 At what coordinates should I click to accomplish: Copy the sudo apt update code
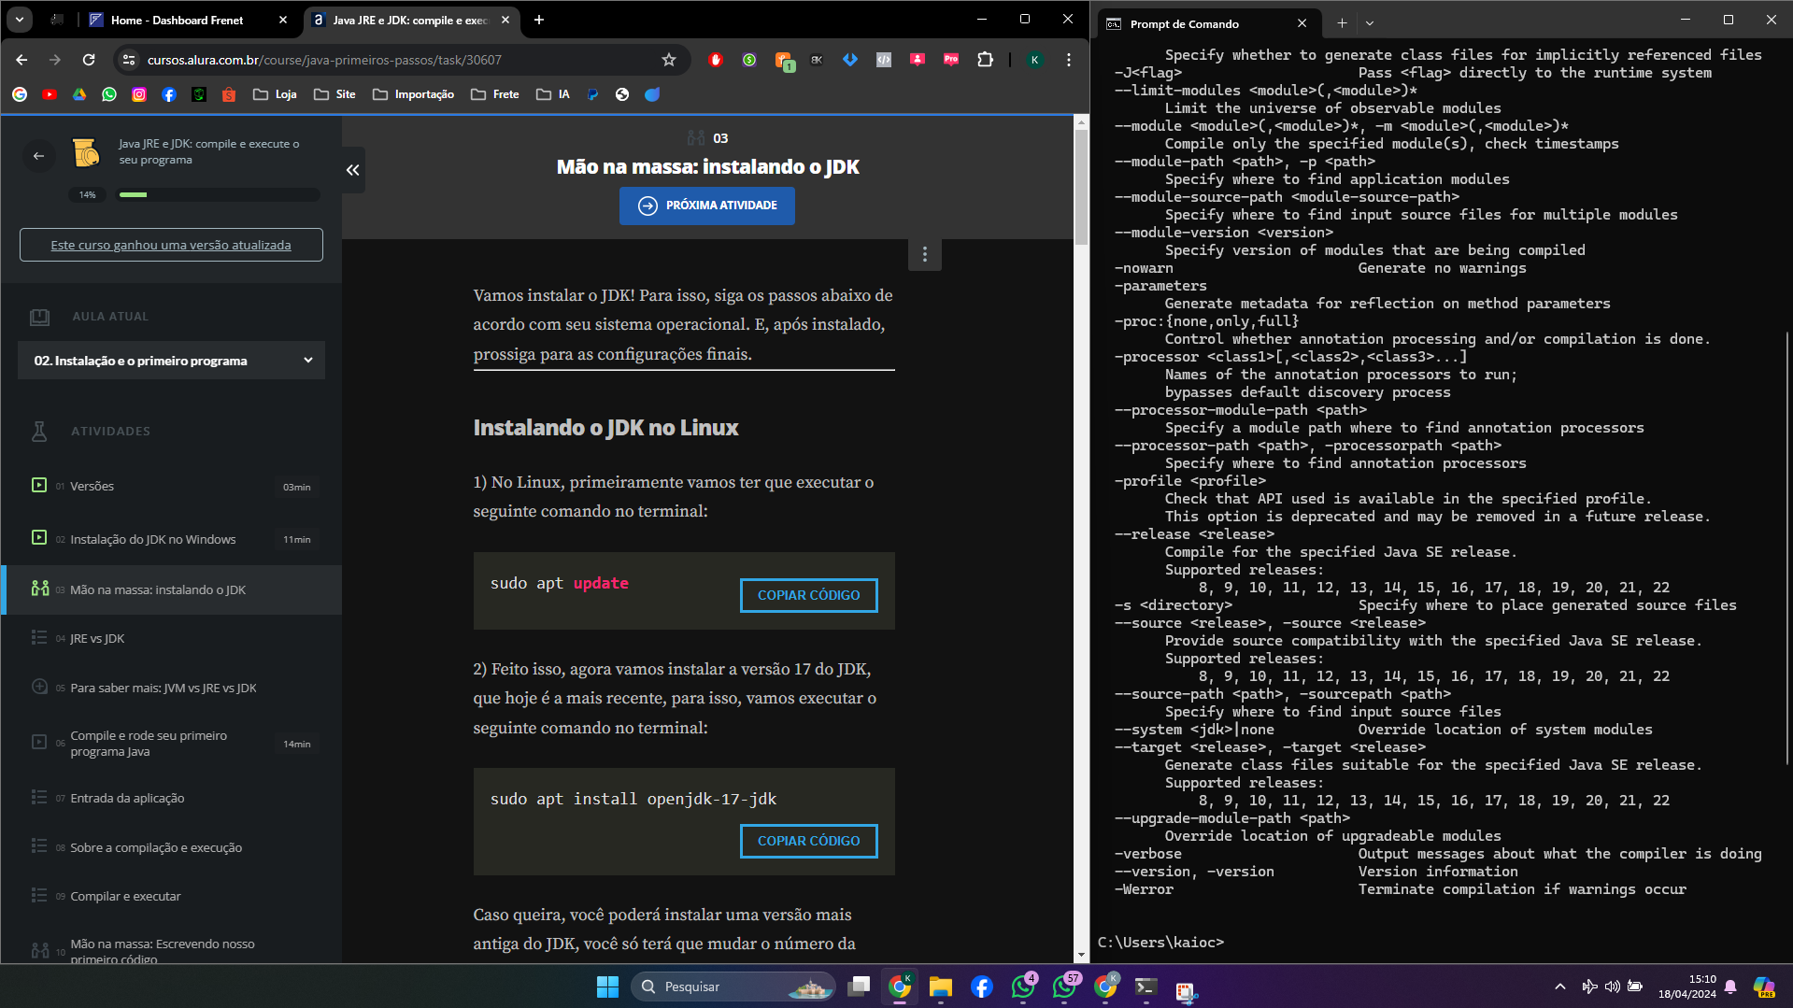click(x=808, y=595)
